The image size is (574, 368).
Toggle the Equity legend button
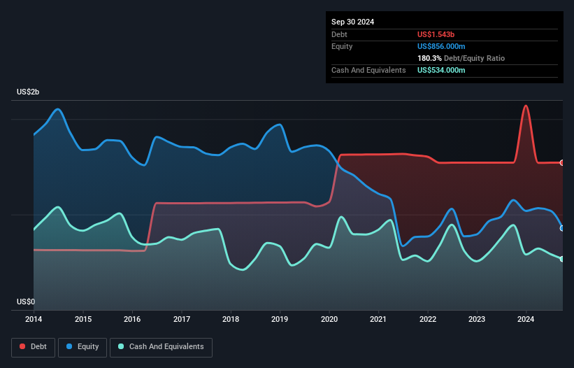(x=82, y=346)
